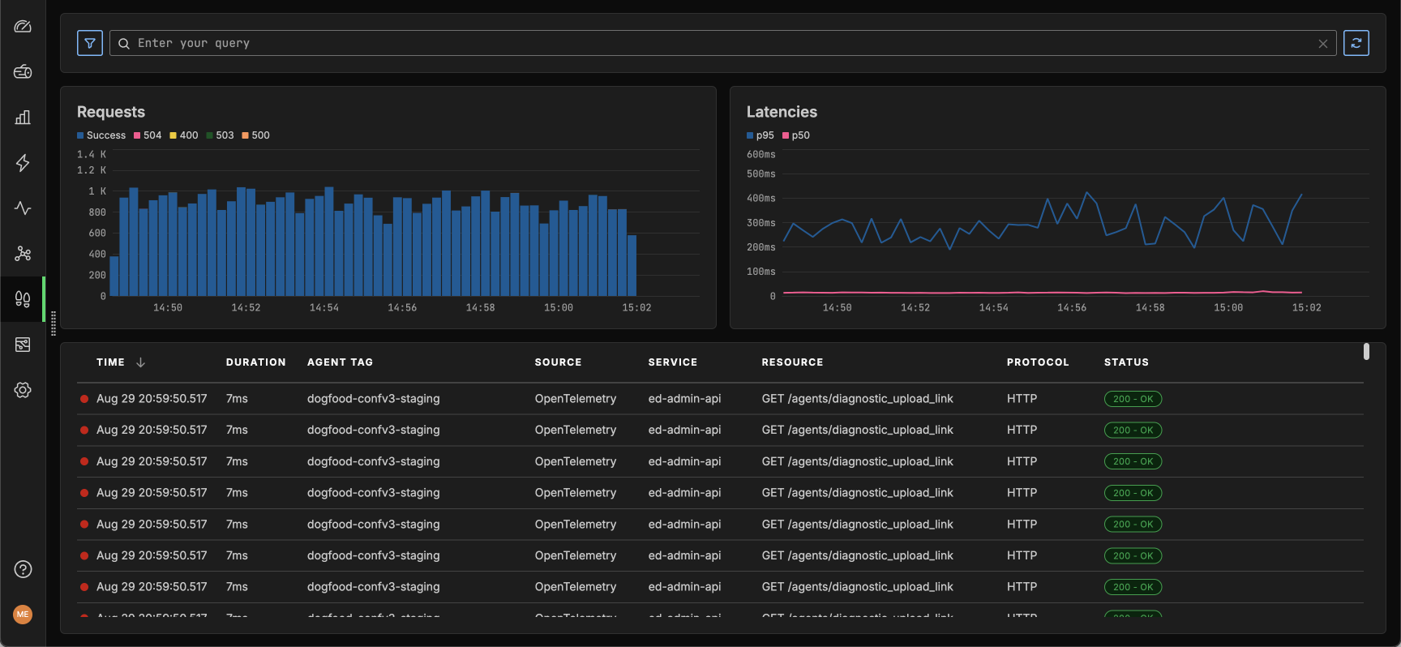Click the refresh button next to query
The height and width of the screenshot is (647, 1401).
click(1356, 43)
